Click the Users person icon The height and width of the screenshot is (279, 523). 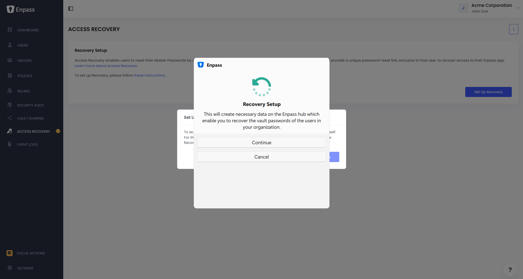(x=10, y=45)
